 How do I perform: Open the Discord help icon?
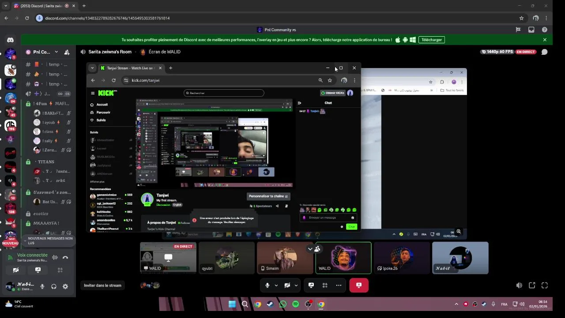click(x=545, y=30)
